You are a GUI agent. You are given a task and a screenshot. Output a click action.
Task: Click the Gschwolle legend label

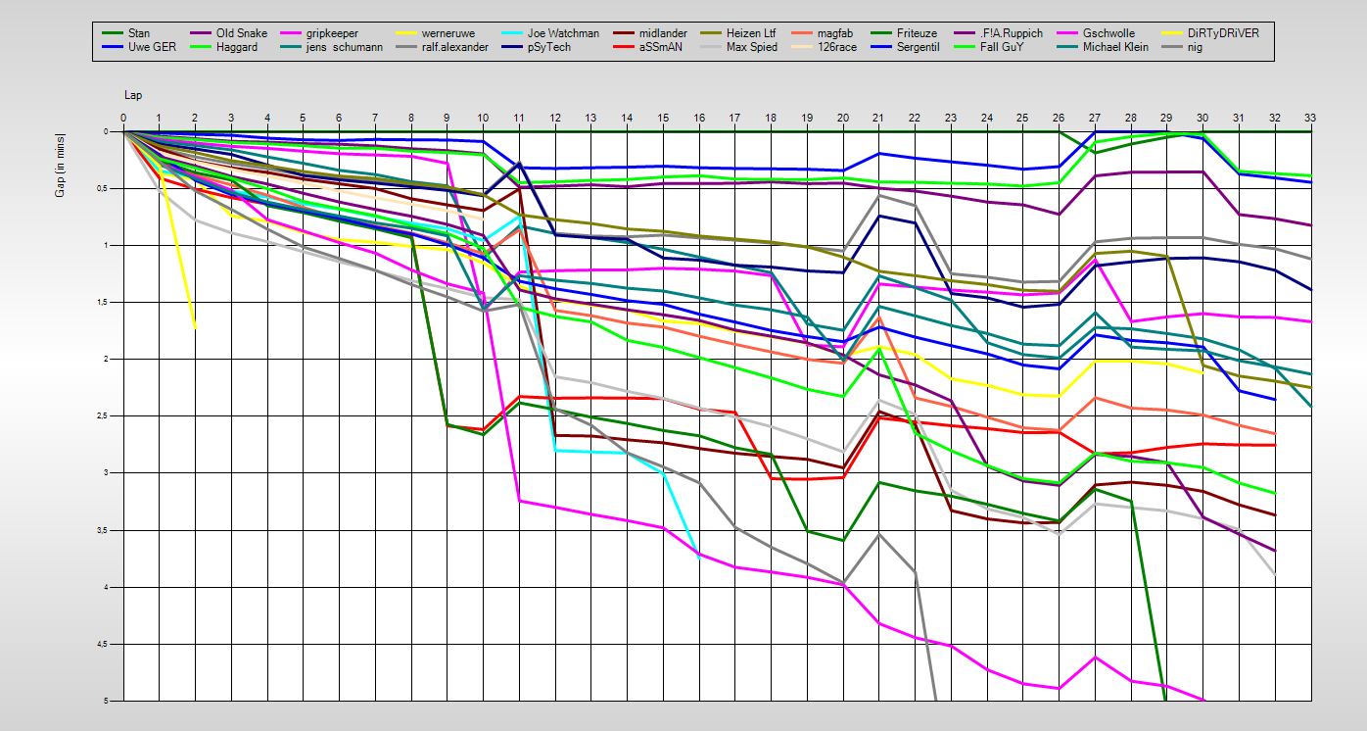[x=1109, y=33]
